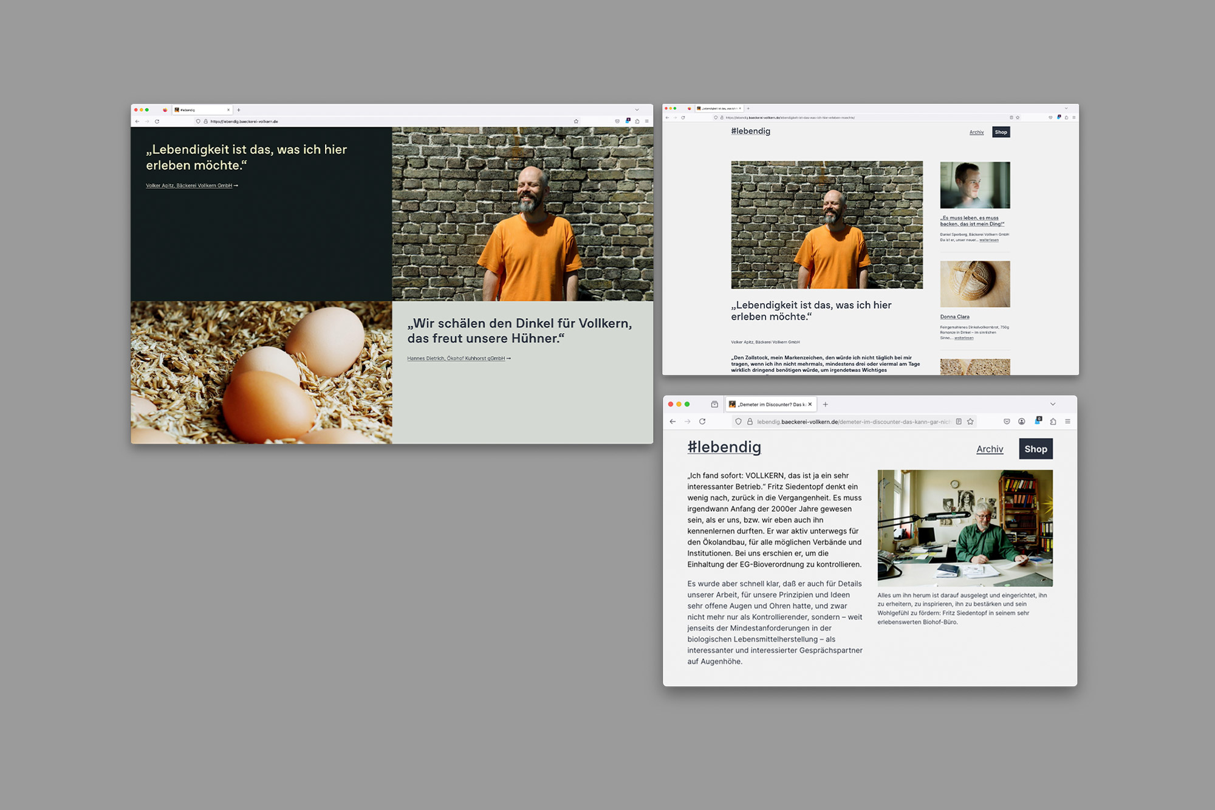1215x810 pixels.
Task: Expand the list-all-tabs chevron in Demeter window
Action: (x=1053, y=404)
